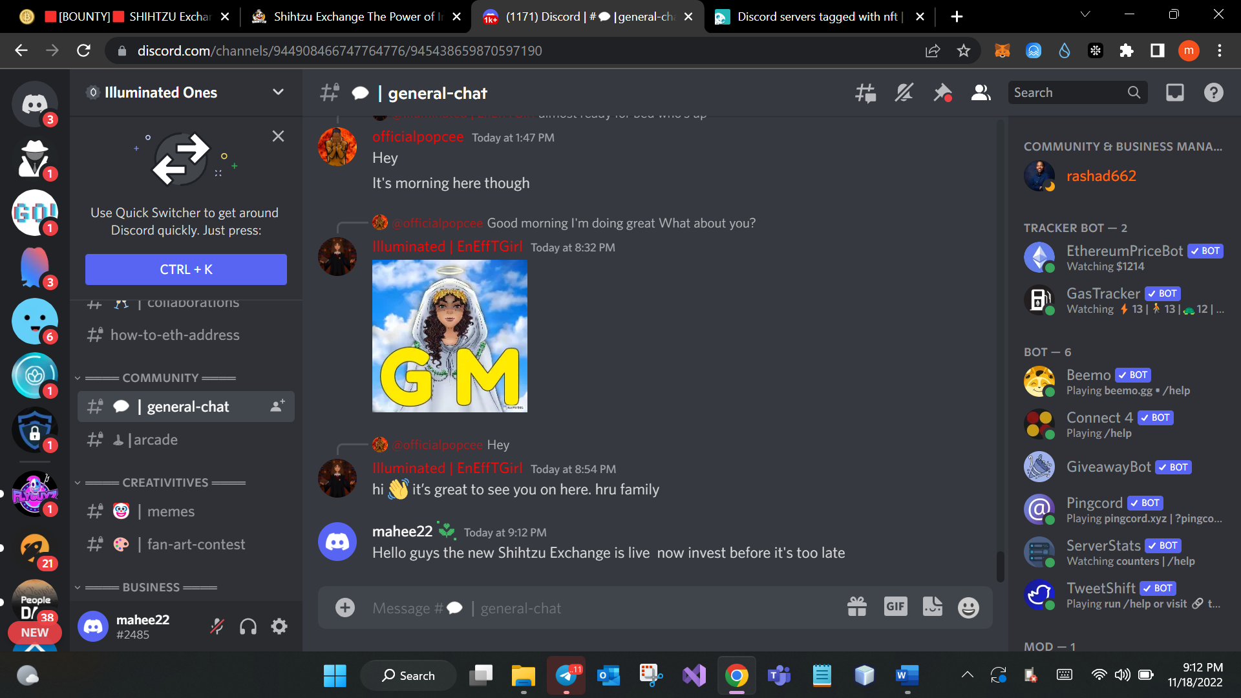Image resolution: width=1241 pixels, height=698 pixels.
Task: Open Discord help question mark icon
Action: click(1213, 93)
